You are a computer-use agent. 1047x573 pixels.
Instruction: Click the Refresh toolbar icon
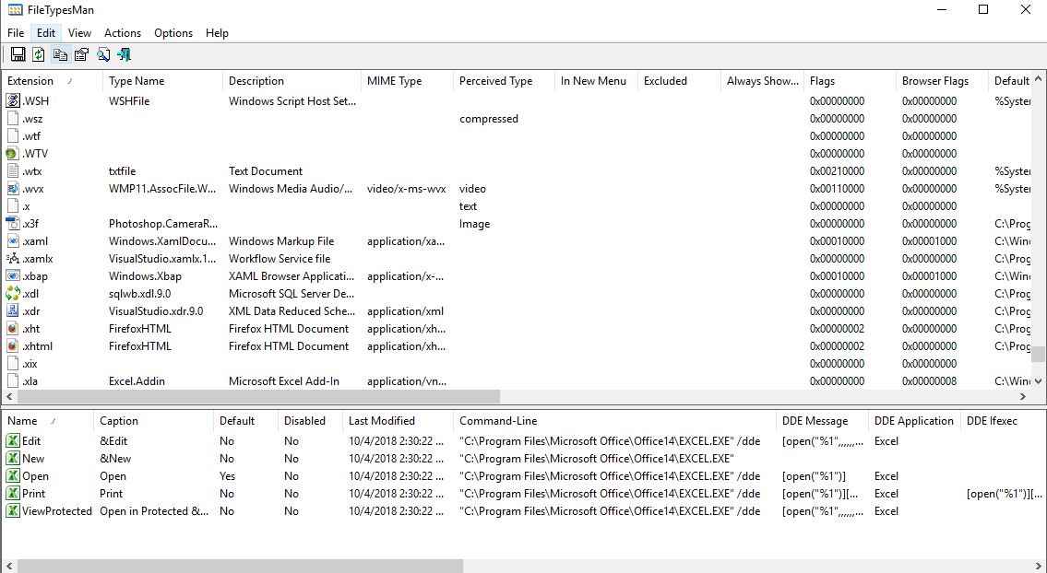[x=39, y=54]
